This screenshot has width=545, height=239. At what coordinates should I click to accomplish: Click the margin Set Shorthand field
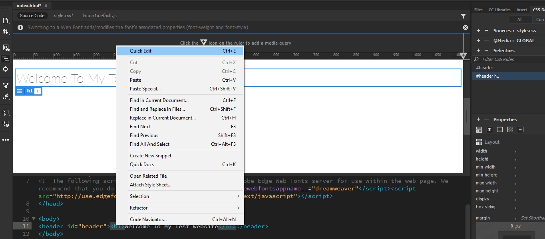(533, 218)
